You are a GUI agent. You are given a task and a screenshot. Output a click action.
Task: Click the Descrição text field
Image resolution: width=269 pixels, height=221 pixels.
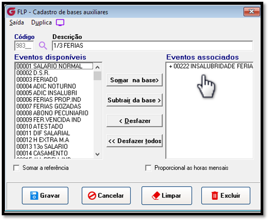tap(152, 46)
